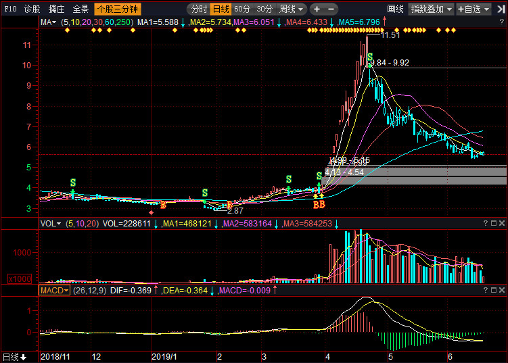Open the 周线 period dropdown
This screenshot has width=508, height=363.
292,9
